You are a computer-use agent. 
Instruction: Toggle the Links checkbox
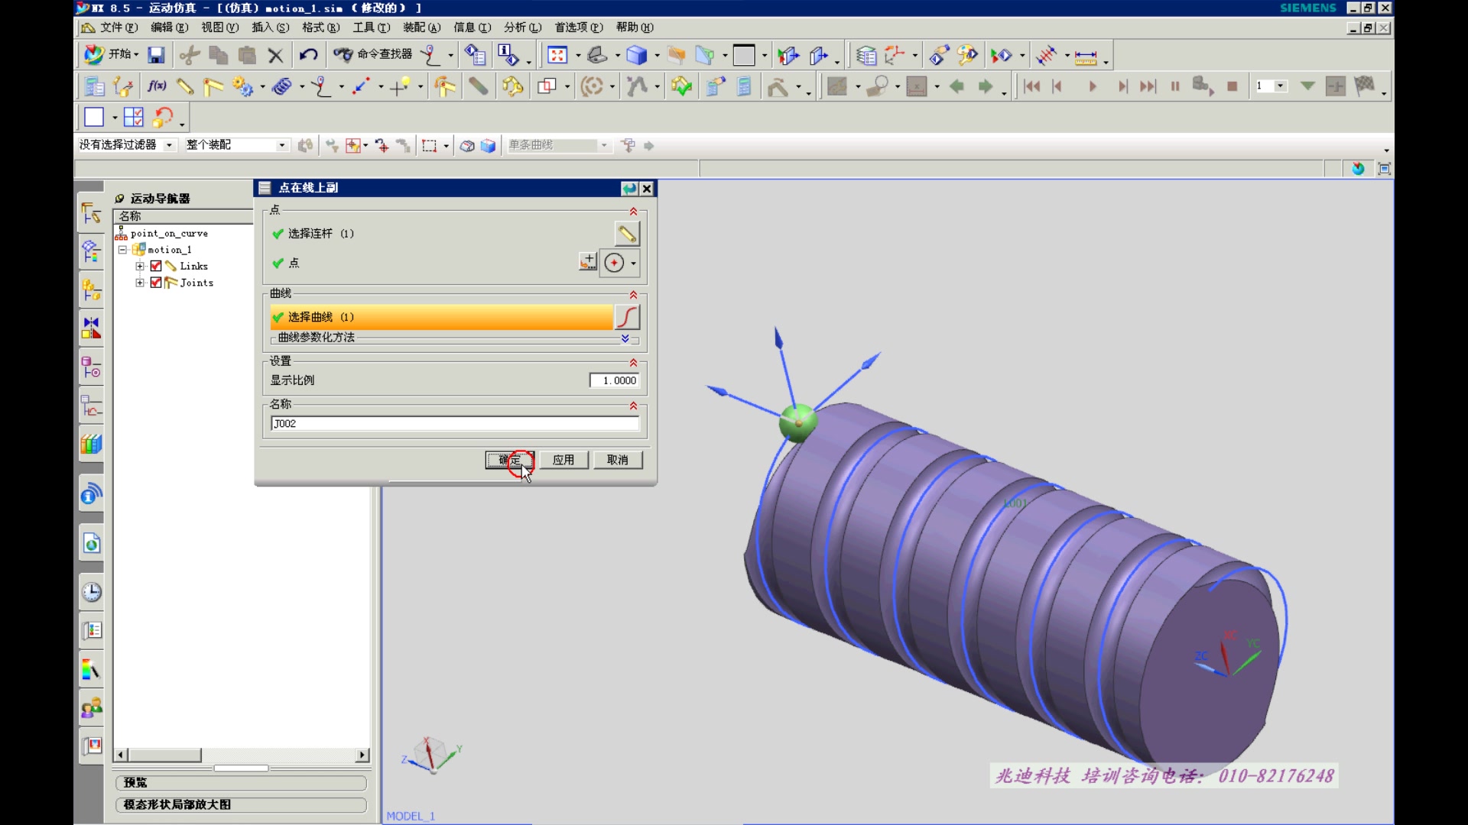[x=156, y=266]
